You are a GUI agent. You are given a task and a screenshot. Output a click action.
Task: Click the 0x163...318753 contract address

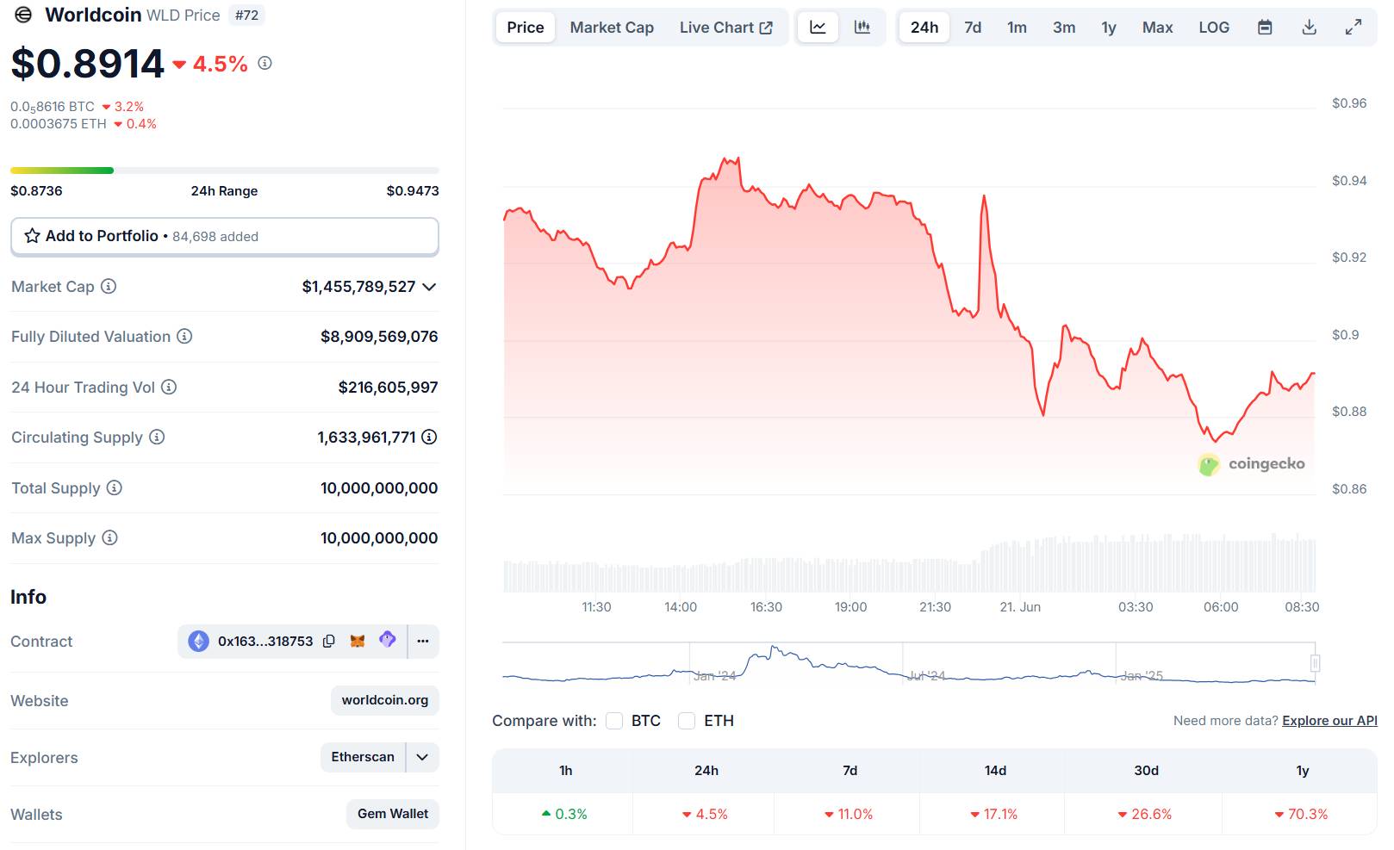point(265,641)
